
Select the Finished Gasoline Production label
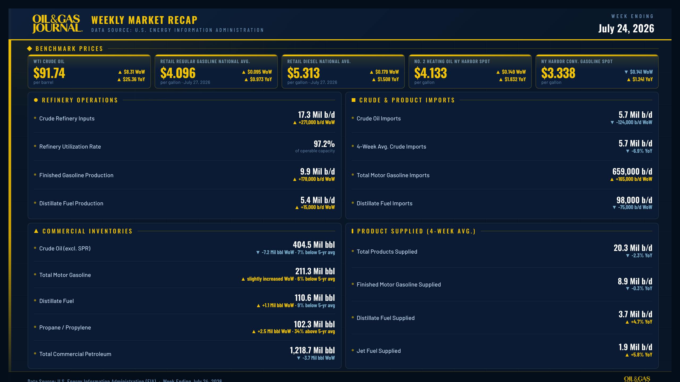[76, 175]
